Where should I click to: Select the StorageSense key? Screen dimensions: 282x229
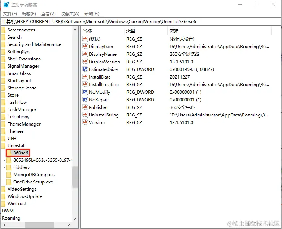point(22,88)
